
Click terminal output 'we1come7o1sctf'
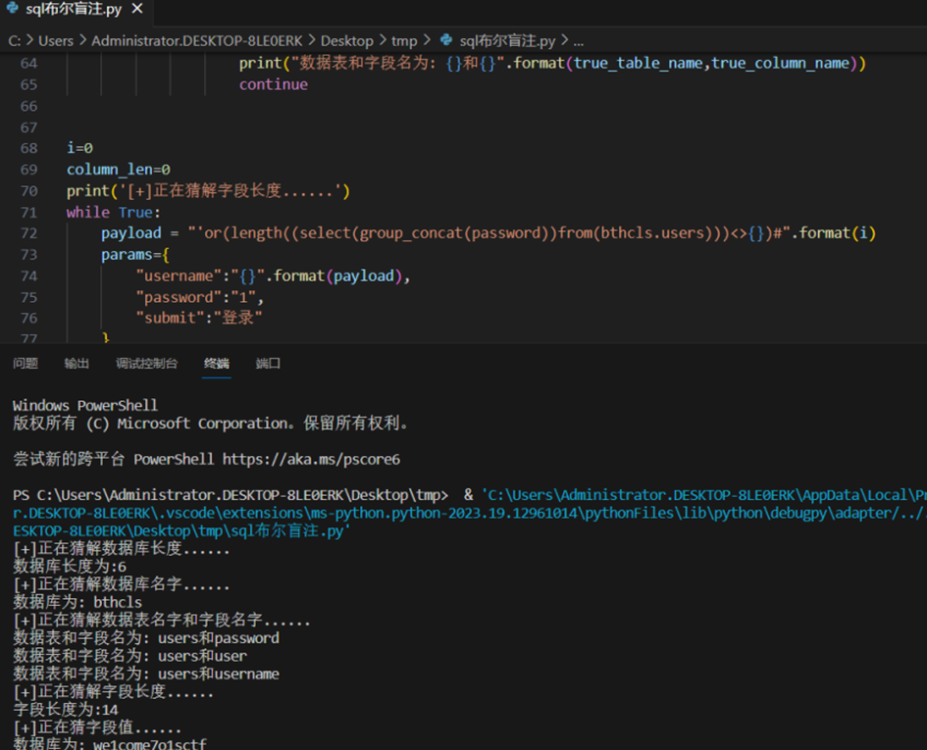click(150, 744)
